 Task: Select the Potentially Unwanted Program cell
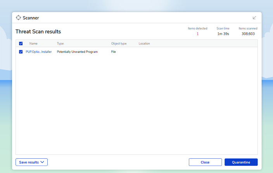(x=77, y=52)
